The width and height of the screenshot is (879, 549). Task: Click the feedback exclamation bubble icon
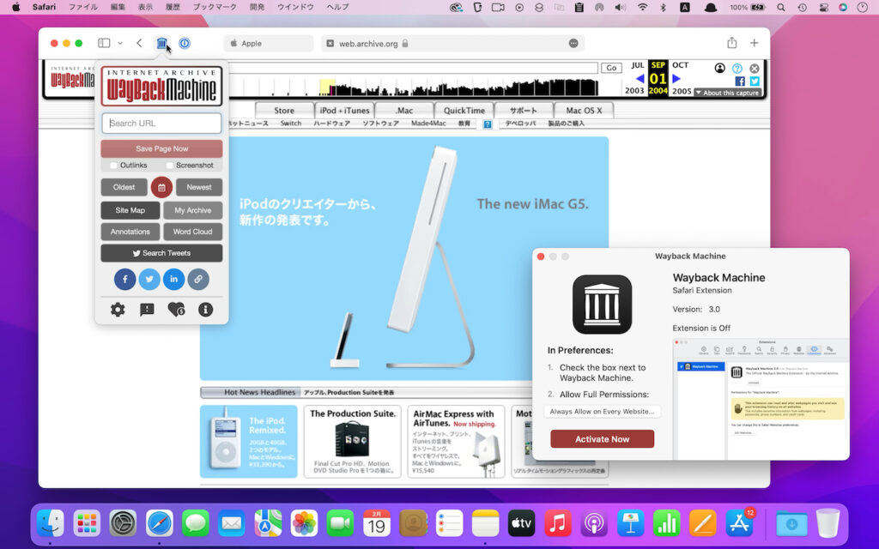(147, 309)
